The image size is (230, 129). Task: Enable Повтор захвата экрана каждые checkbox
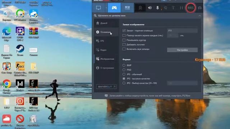[124, 35]
